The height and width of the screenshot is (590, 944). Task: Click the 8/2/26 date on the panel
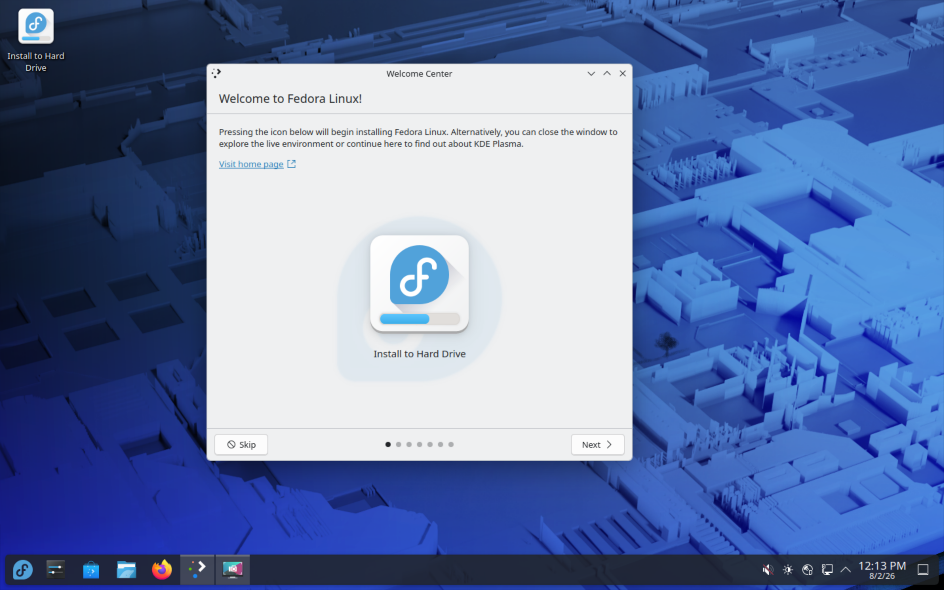(x=882, y=576)
